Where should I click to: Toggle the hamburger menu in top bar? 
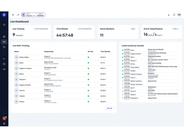(x=13, y=15)
